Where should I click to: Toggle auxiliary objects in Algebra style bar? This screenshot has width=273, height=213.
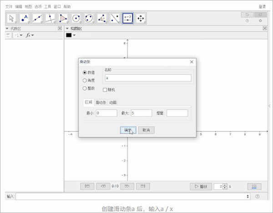pyautogui.click(x=8, y=35)
